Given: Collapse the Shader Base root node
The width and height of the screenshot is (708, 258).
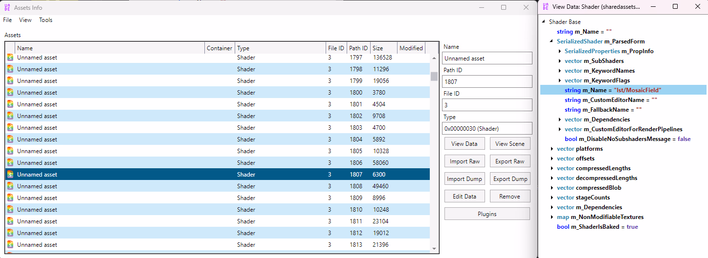Looking at the screenshot, I should tap(544, 22).
